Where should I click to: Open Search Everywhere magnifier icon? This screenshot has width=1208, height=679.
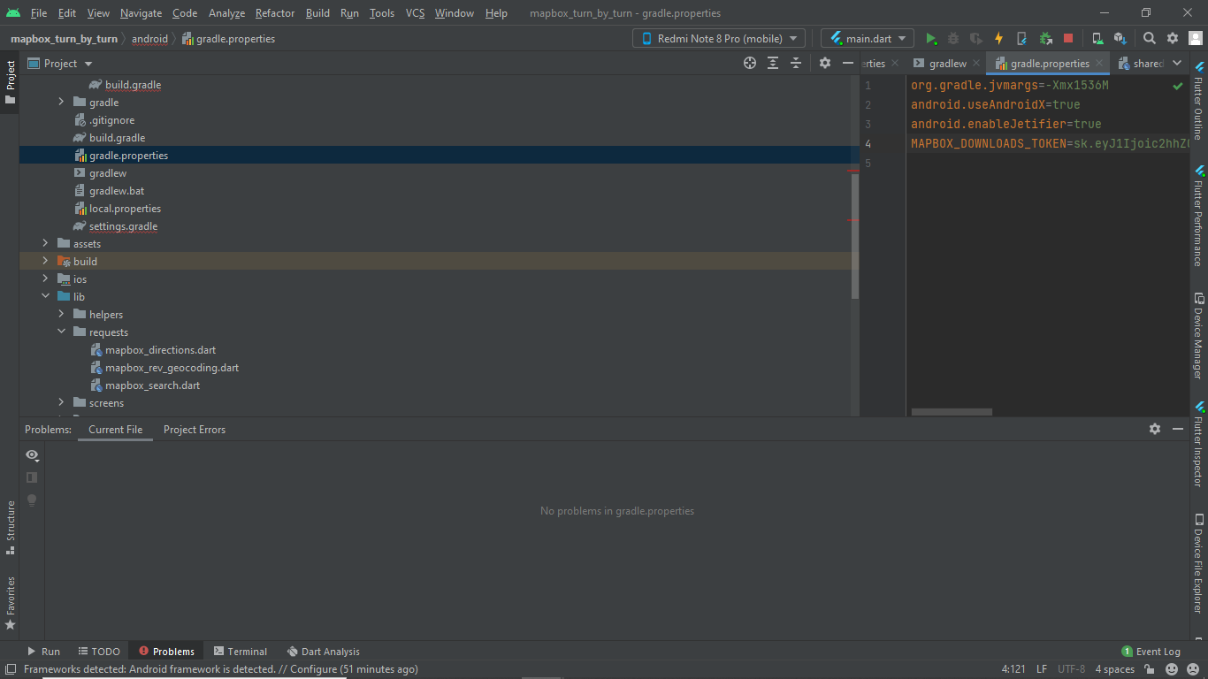coord(1149,38)
